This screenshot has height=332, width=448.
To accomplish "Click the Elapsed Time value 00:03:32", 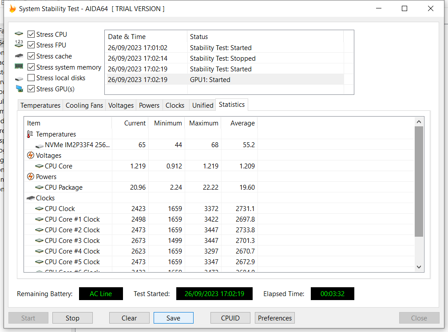I will (332, 294).
